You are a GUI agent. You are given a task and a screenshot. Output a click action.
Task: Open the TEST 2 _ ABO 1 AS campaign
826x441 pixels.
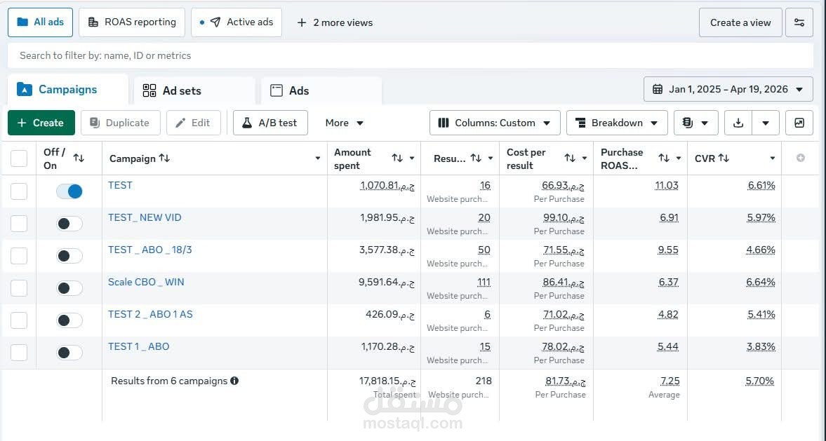150,314
